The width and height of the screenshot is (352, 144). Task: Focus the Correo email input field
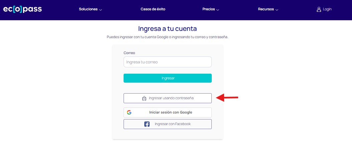167,62
